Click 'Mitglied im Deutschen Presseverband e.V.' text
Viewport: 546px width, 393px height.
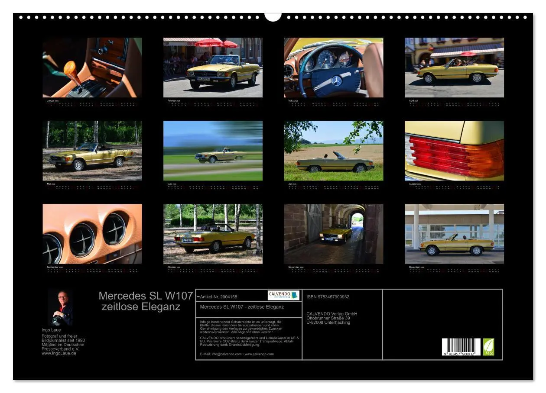click(63, 347)
